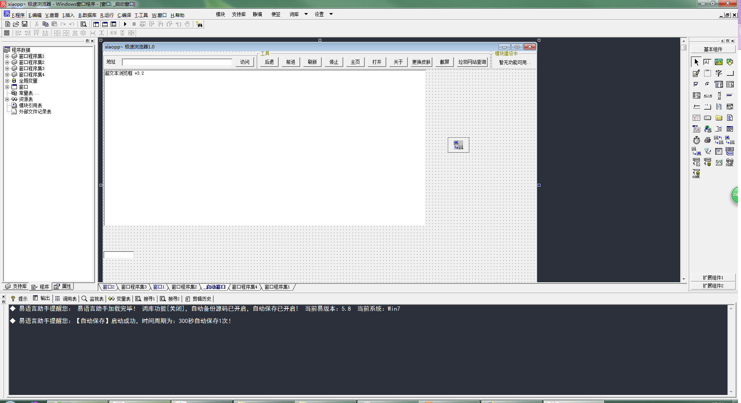Select the combo box component icon
The width and height of the screenshot is (741, 403).
tap(719, 84)
